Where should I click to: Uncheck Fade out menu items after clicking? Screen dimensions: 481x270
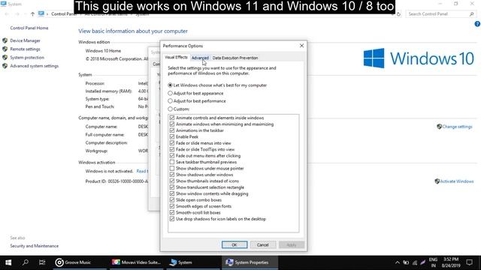pos(172,155)
